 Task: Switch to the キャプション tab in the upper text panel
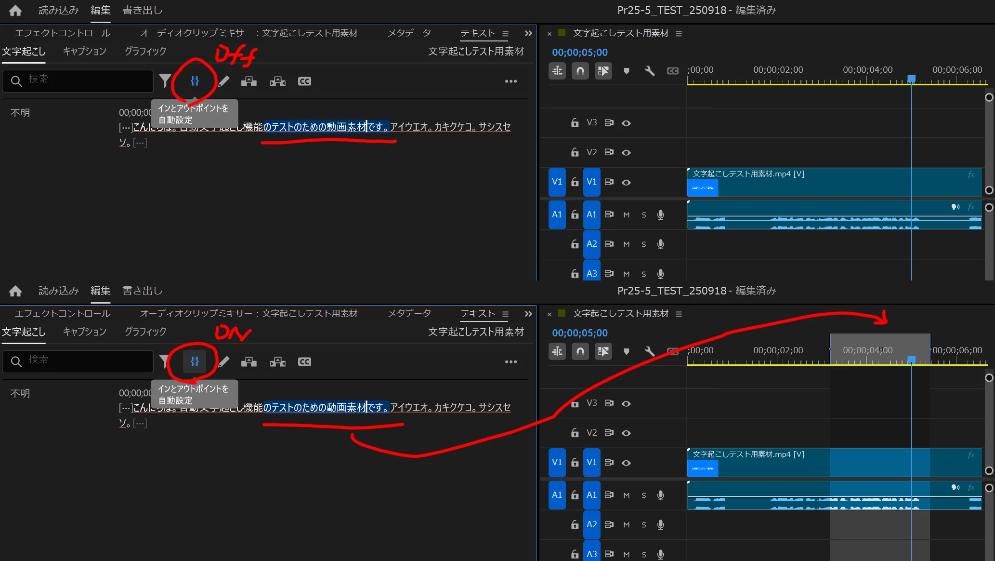[x=85, y=51]
